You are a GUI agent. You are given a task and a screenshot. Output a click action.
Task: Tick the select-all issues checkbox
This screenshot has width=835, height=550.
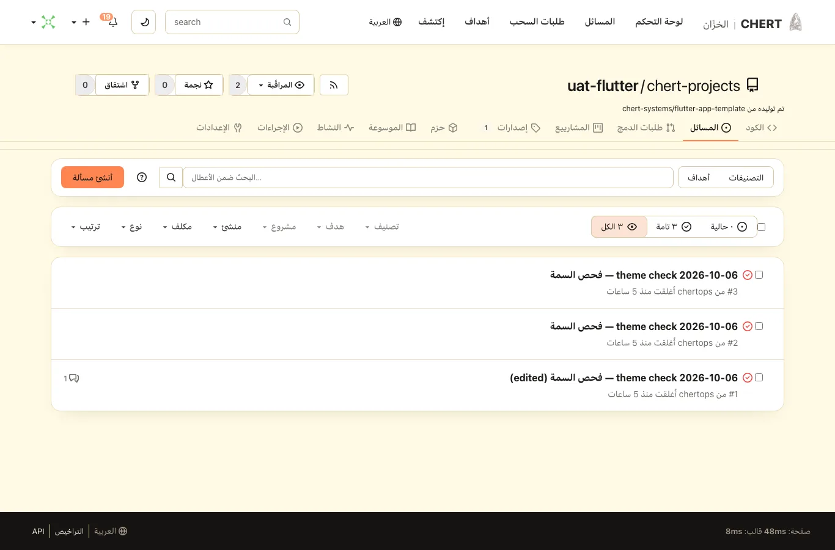(x=761, y=227)
